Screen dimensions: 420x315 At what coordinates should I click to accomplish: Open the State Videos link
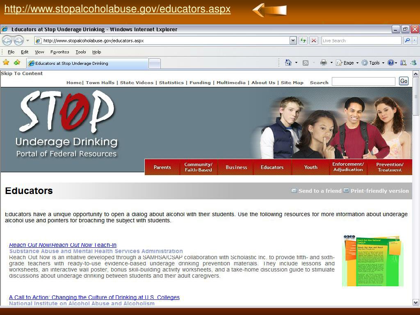point(137,82)
